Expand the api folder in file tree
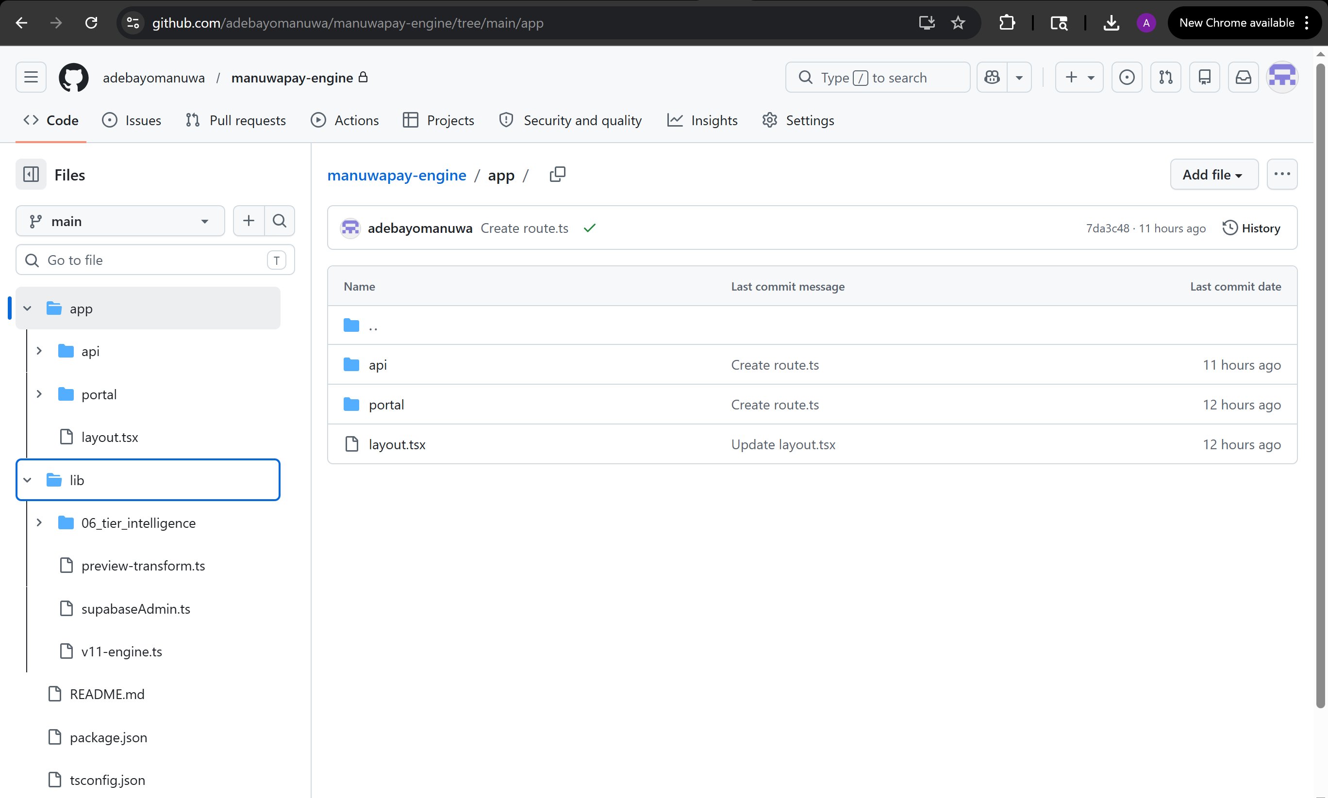 pyautogui.click(x=39, y=351)
